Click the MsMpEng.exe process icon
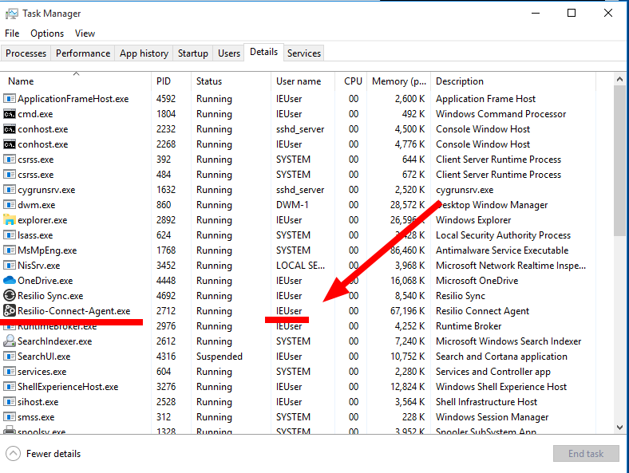This screenshot has height=473, width=629. [x=10, y=250]
